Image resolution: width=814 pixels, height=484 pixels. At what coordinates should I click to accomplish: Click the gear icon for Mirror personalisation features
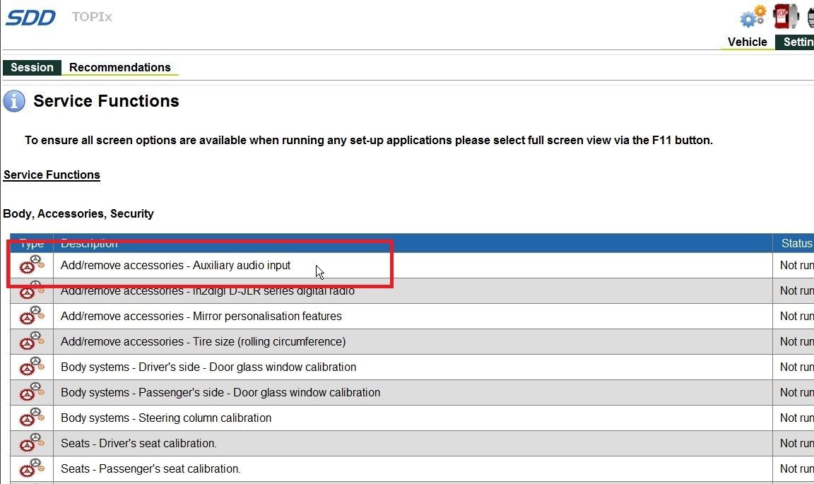[x=32, y=316]
